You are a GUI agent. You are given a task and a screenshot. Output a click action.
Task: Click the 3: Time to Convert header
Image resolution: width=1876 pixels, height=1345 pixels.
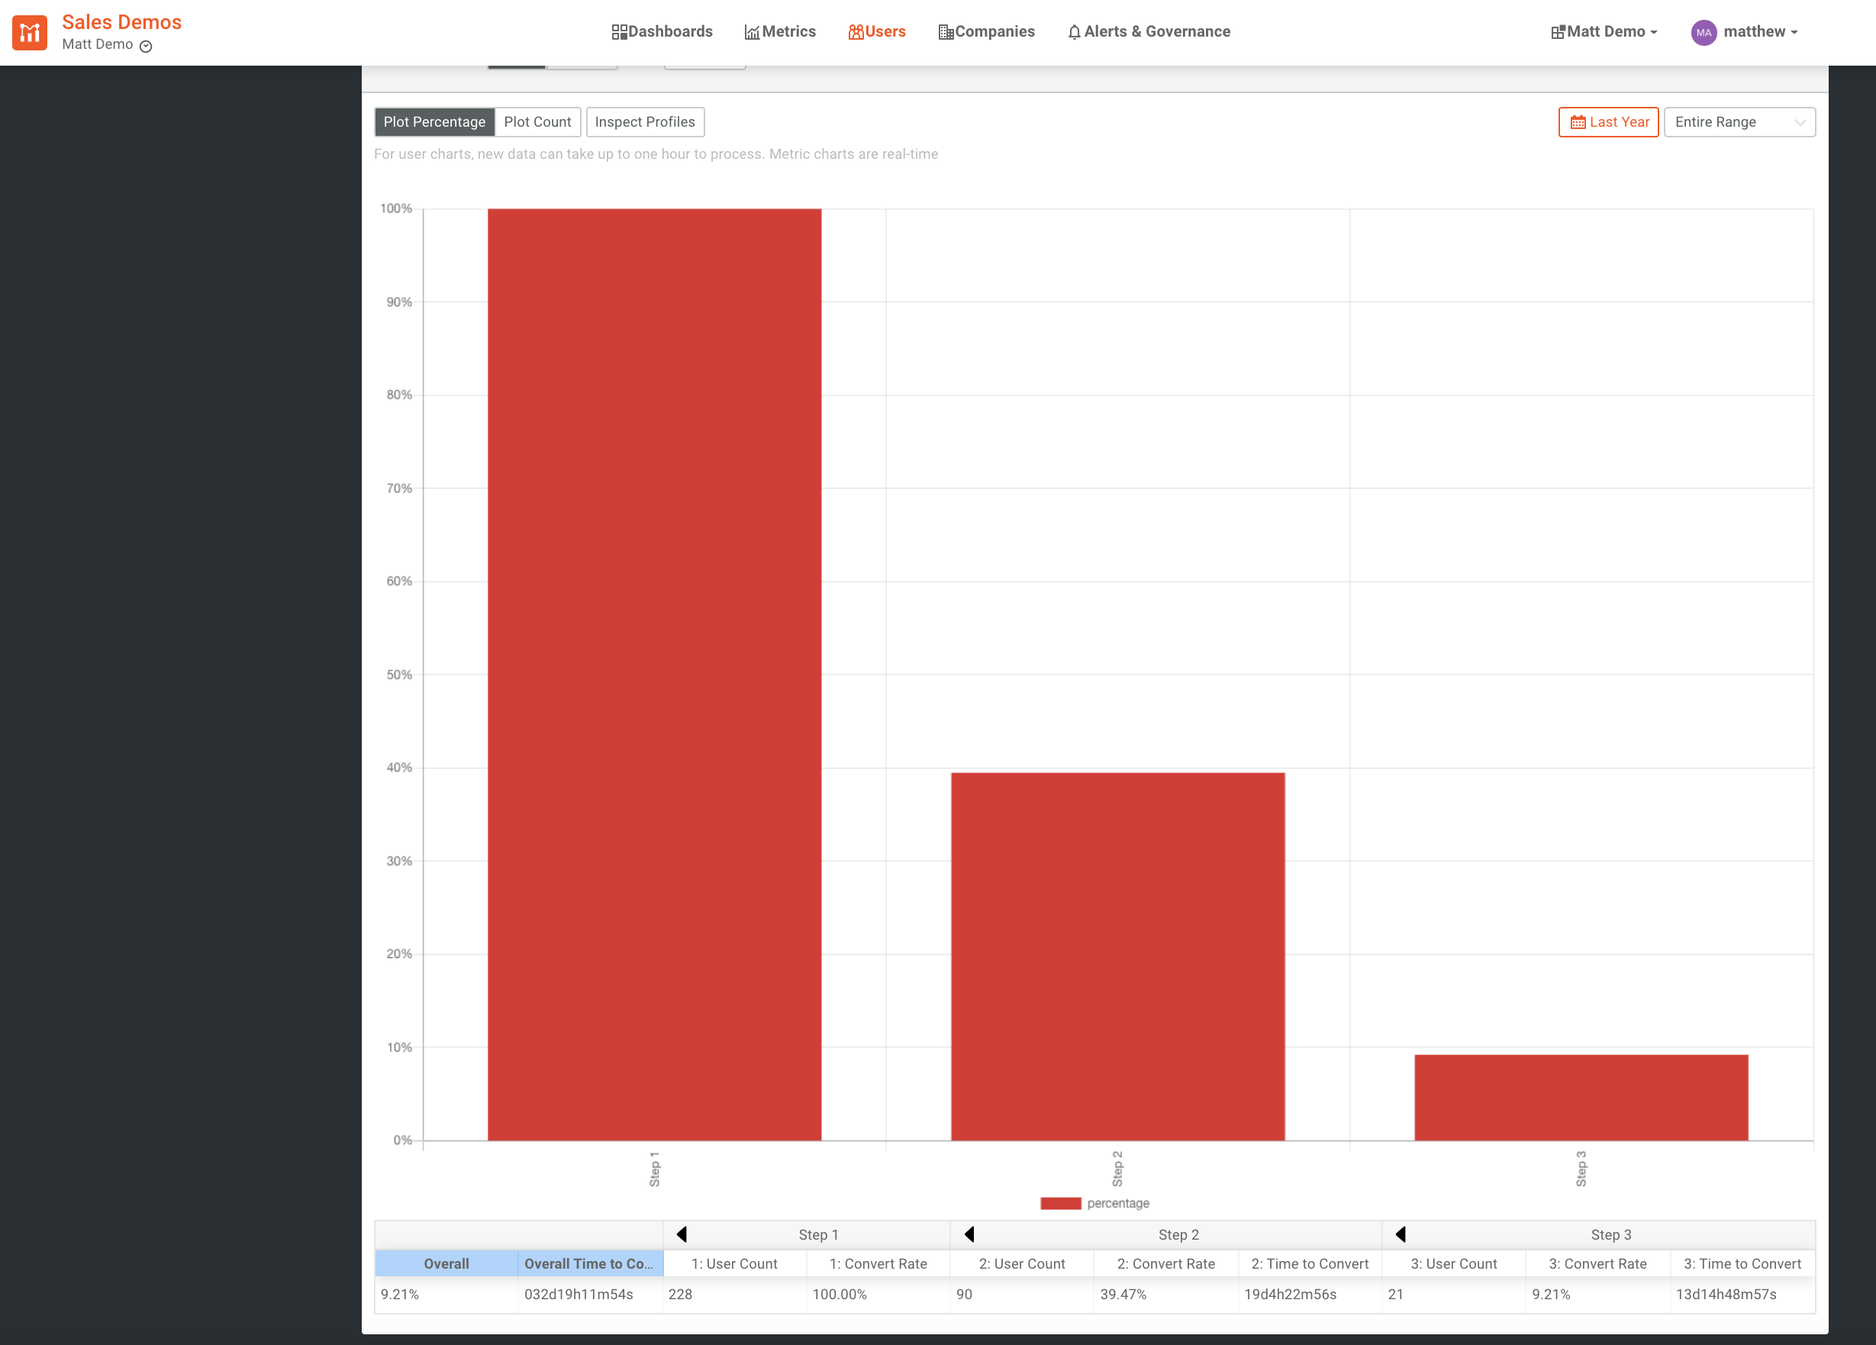pyautogui.click(x=1743, y=1263)
